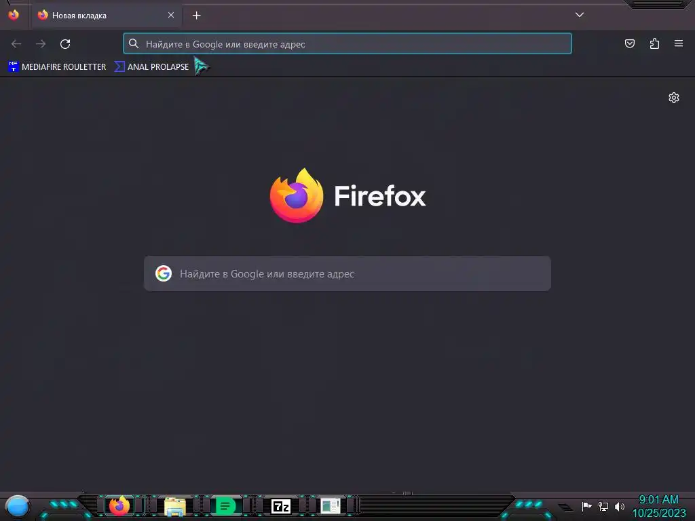Open a new tab with plus button
This screenshot has height=521, width=695.
(196, 16)
